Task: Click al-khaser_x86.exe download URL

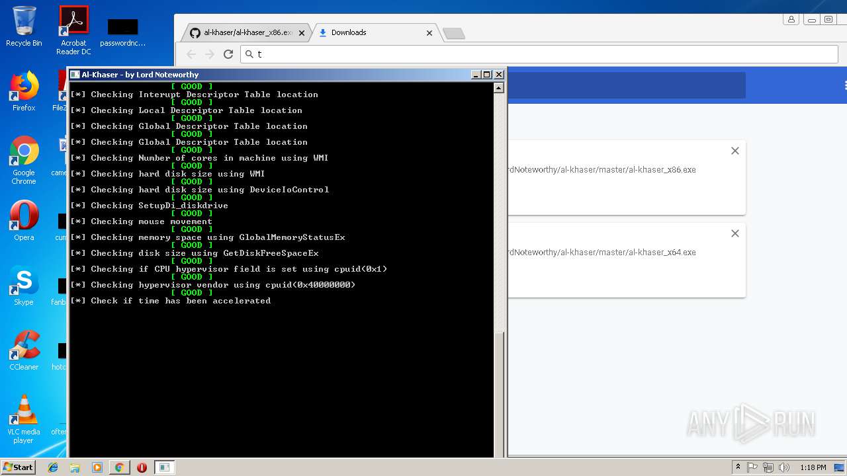Action: point(602,170)
